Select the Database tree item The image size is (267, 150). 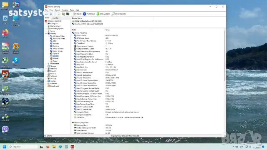[54, 84]
